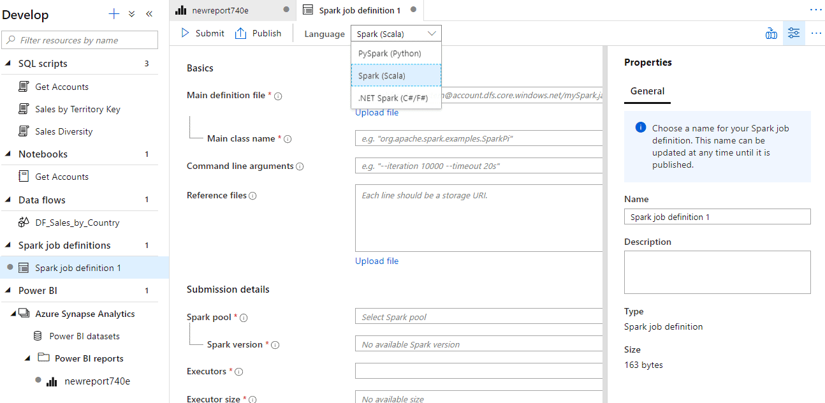This screenshot has height=403, width=825.
Task: Click the Description text area
Action: (717, 272)
